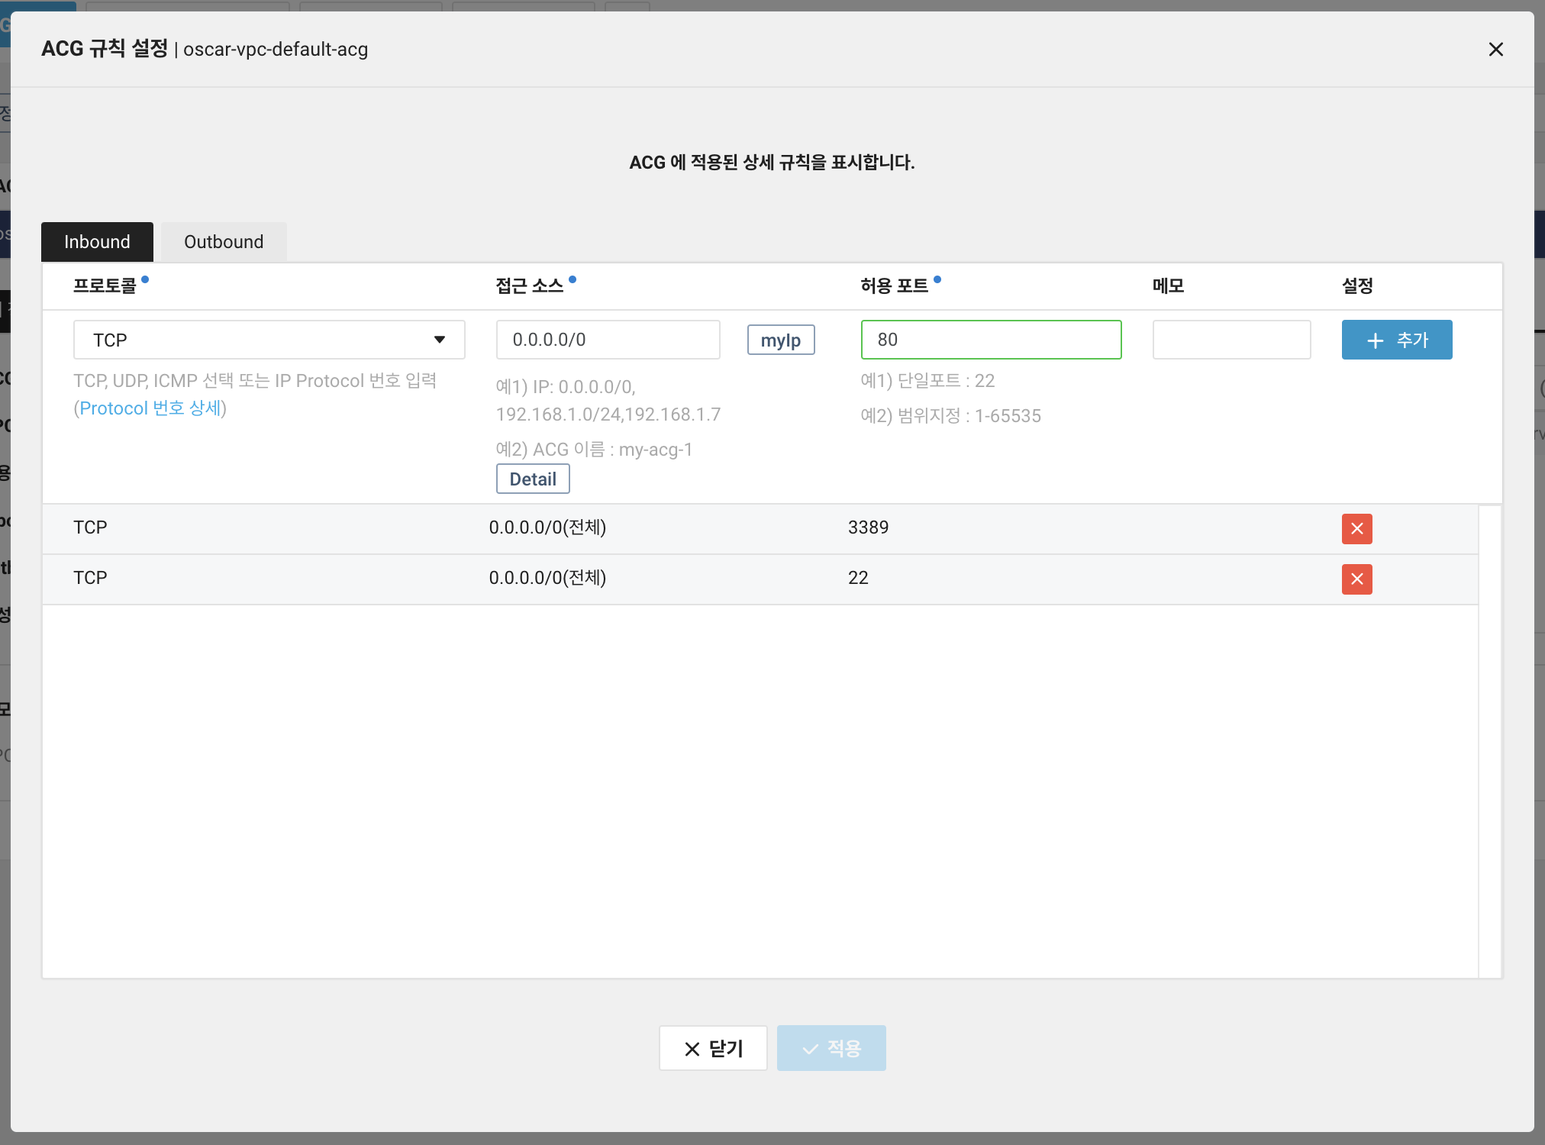1545x1145 pixels.
Task: Focus the allowed port field containing 80
Action: point(990,340)
